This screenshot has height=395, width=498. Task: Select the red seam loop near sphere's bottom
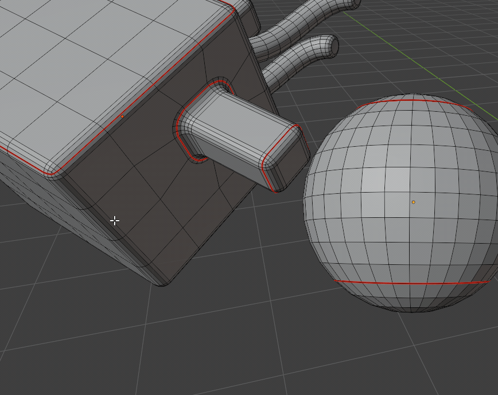412,283
